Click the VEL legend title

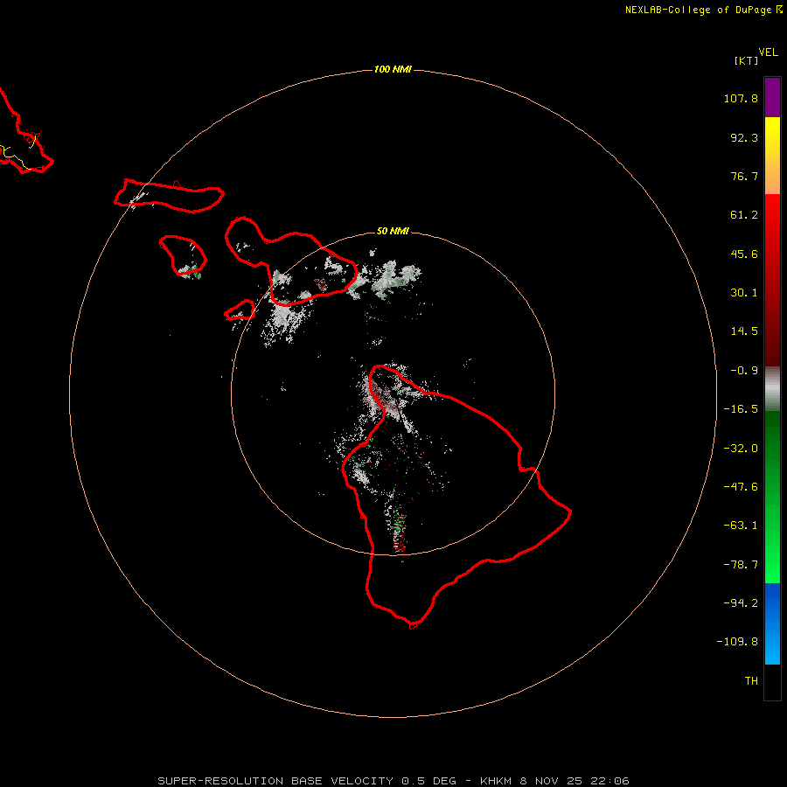(x=768, y=52)
